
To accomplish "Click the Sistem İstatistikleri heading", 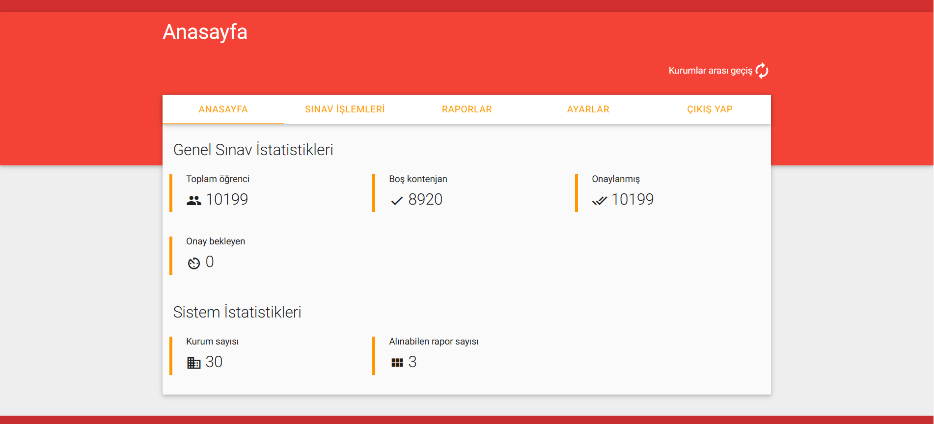I will (237, 312).
